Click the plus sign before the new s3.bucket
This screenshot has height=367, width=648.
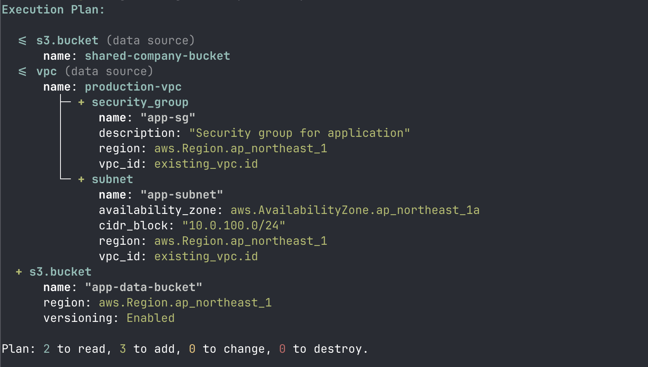pos(19,272)
